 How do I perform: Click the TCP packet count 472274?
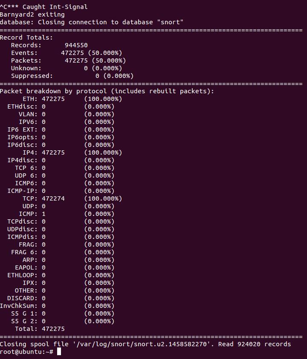tap(53, 198)
